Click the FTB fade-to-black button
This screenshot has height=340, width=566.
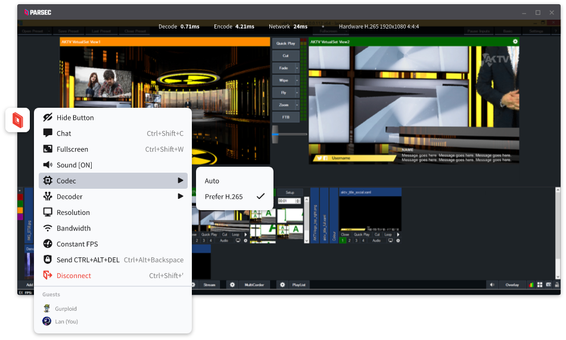285,117
